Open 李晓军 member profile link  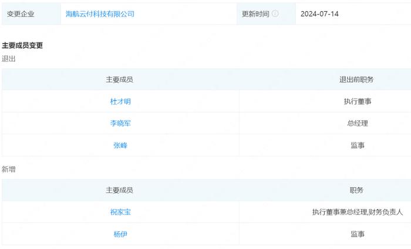[x=120, y=123]
